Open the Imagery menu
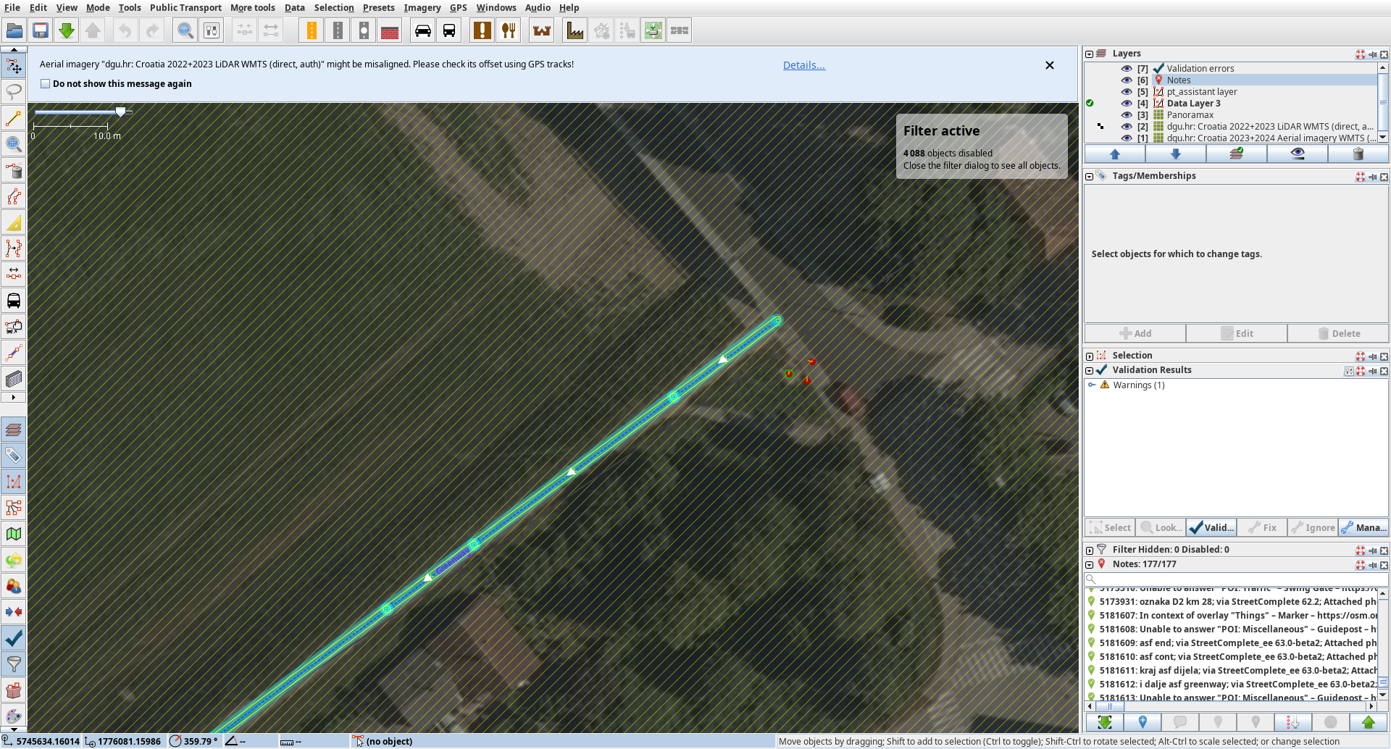The image size is (1391, 749). 422,8
